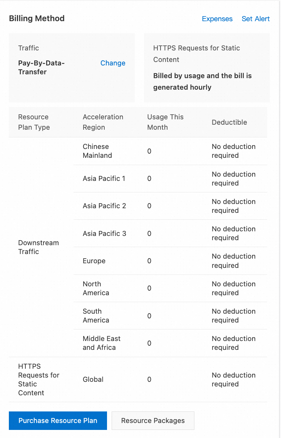281x438 pixels.
Task: Click the Asia Pacific 1 row
Action: (x=104, y=179)
